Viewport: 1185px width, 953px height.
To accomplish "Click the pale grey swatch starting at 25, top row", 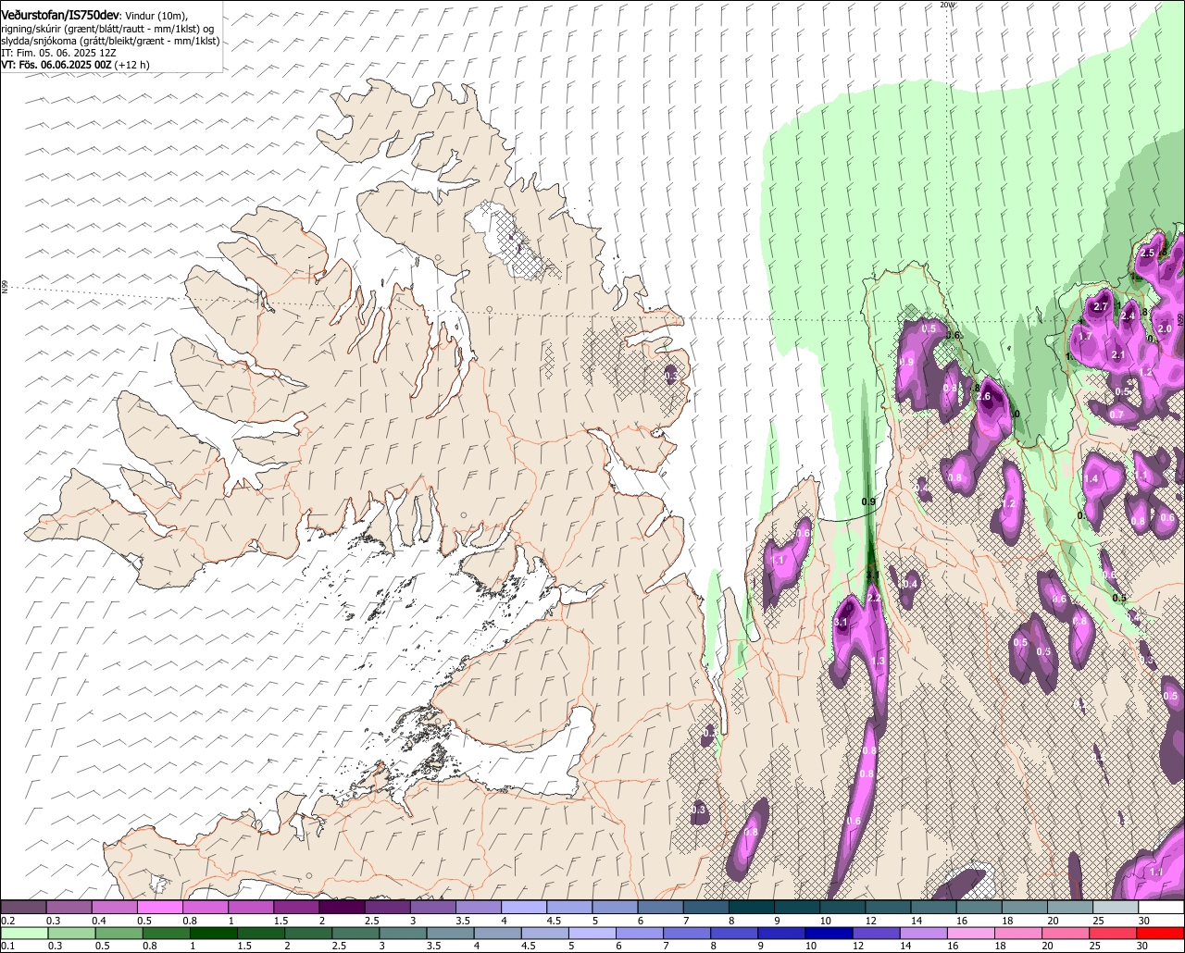I will click(x=1116, y=907).
